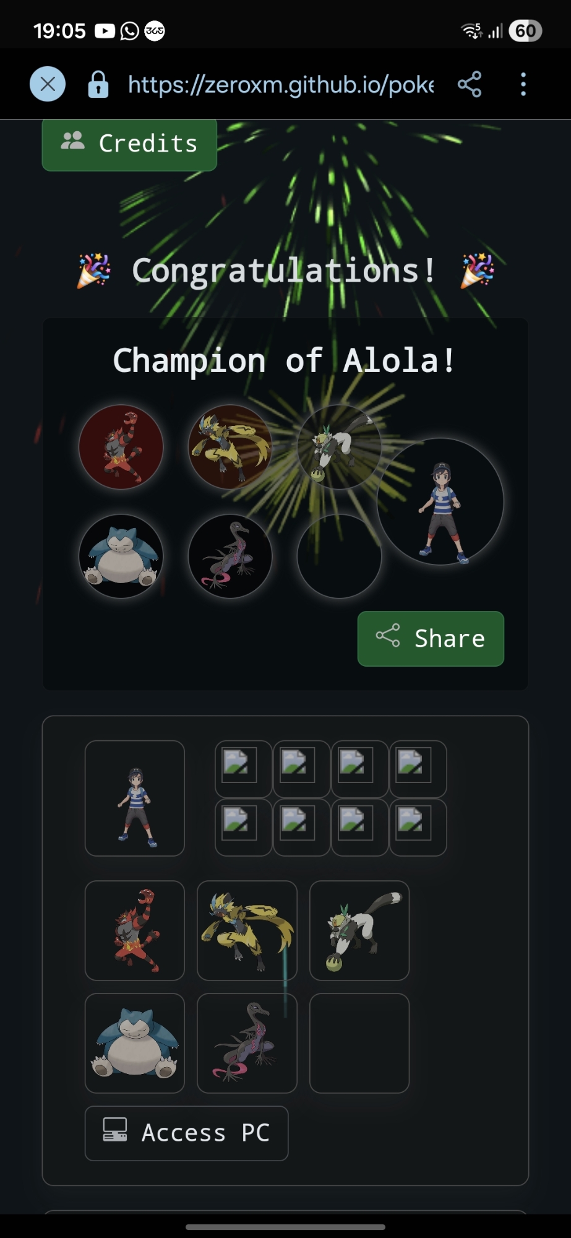The height and width of the screenshot is (1238, 571).
Task: Tap Salazzle in the champion team circles
Action: tap(230, 556)
